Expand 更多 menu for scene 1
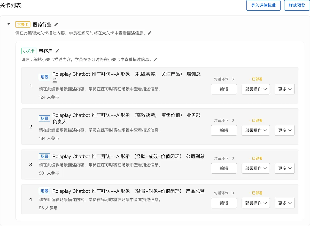310x226 pixels. click(x=284, y=89)
